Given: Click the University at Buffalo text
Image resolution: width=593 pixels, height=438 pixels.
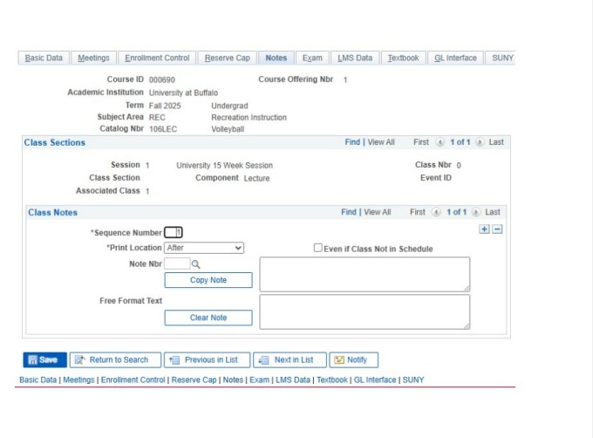Looking at the screenshot, I should 183,92.
